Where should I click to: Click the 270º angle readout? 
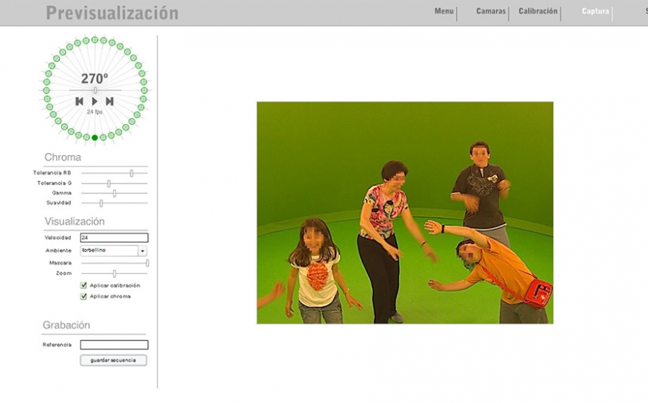(95, 78)
